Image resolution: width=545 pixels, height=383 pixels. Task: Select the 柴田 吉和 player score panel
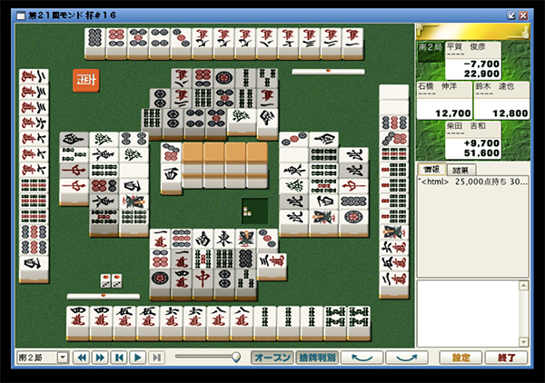tap(473, 140)
